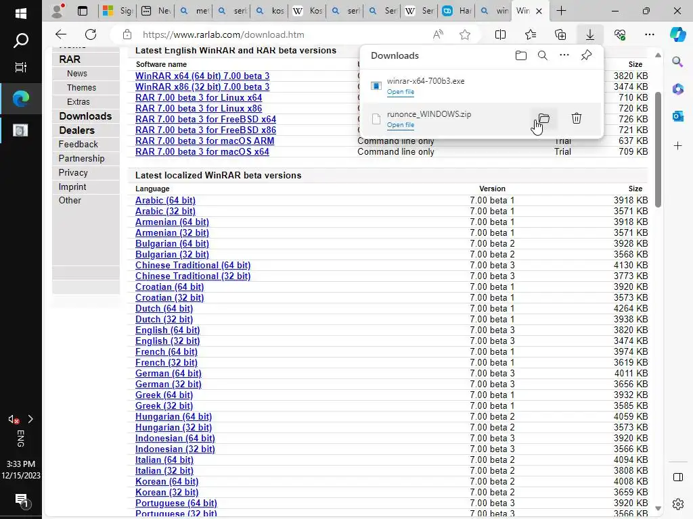Image resolution: width=693 pixels, height=519 pixels.
Task: Download RAR 7.00 beta 3 for Linux x64
Action: click(x=198, y=97)
